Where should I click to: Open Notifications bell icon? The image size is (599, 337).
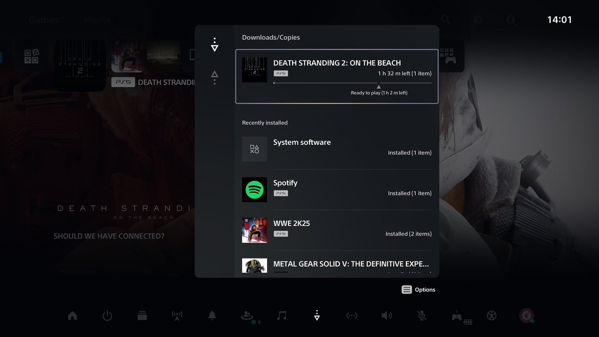click(212, 316)
